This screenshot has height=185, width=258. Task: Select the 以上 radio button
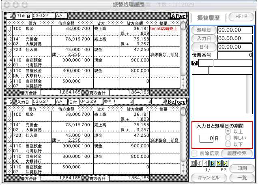pyautogui.click(x=228, y=132)
